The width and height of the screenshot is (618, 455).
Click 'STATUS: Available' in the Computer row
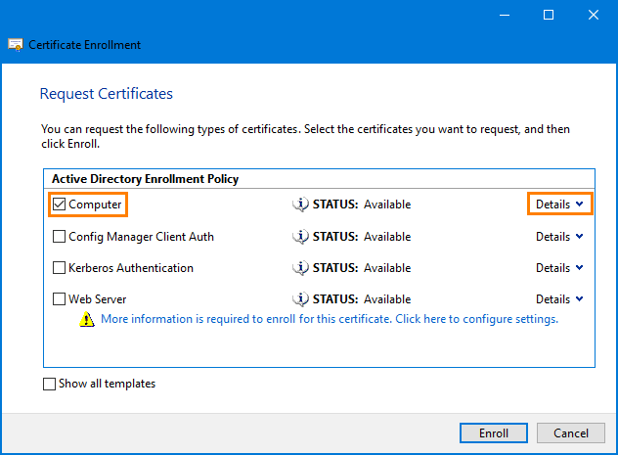(362, 205)
